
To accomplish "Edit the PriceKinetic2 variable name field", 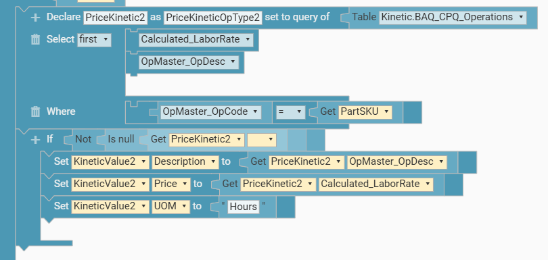I will coord(115,18).
